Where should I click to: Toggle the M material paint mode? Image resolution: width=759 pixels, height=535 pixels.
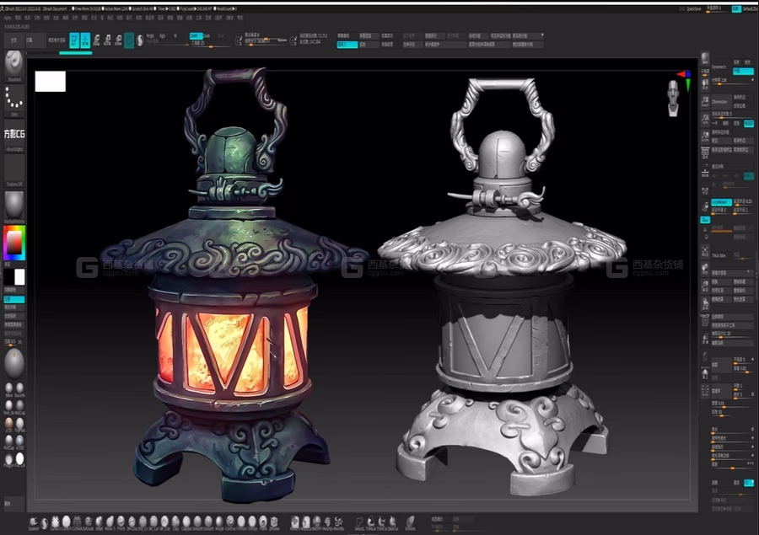click(x=175, y=35)
